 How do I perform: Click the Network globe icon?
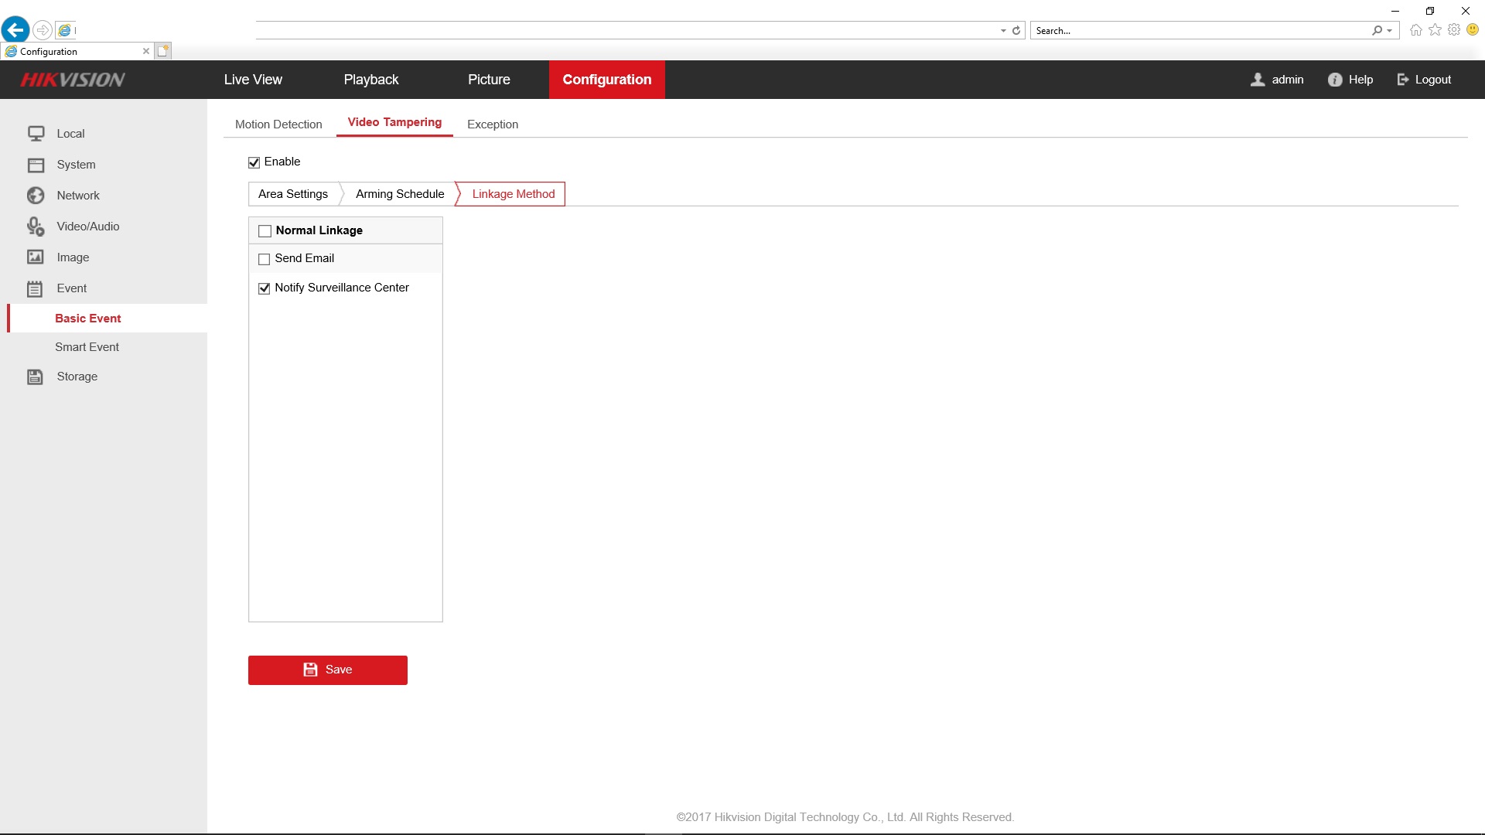click(x=36, y=196)
